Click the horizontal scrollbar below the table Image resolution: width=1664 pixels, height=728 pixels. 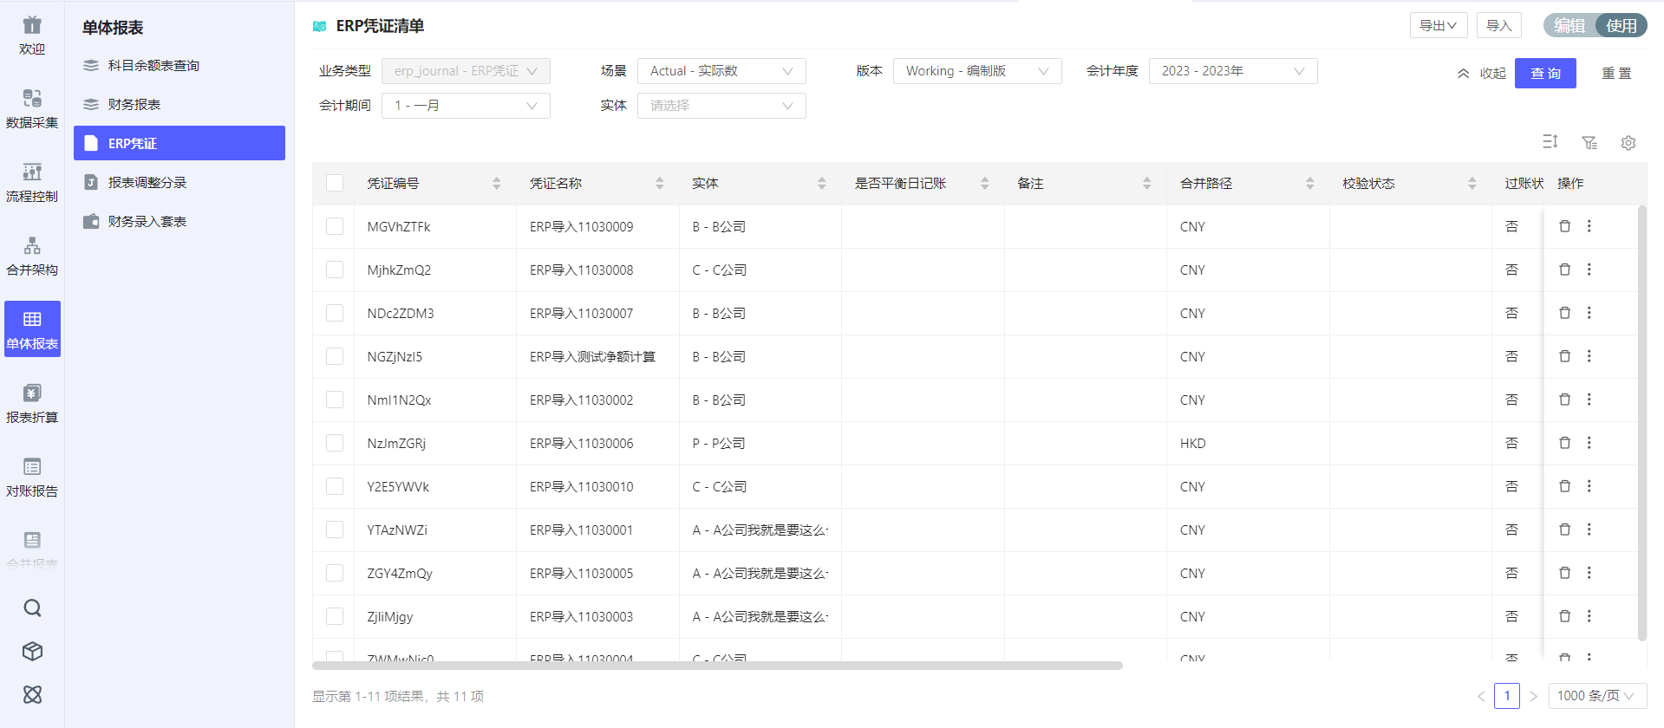[x=717, y=666]
